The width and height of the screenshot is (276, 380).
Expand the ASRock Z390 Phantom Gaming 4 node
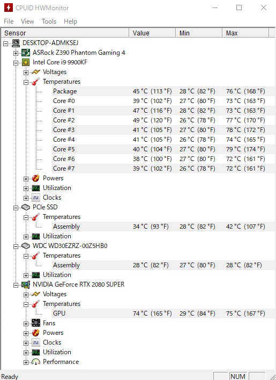pos(16,53)
